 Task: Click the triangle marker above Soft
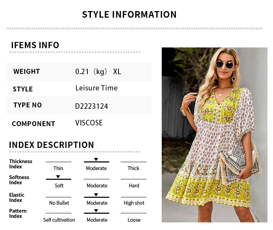58,177
